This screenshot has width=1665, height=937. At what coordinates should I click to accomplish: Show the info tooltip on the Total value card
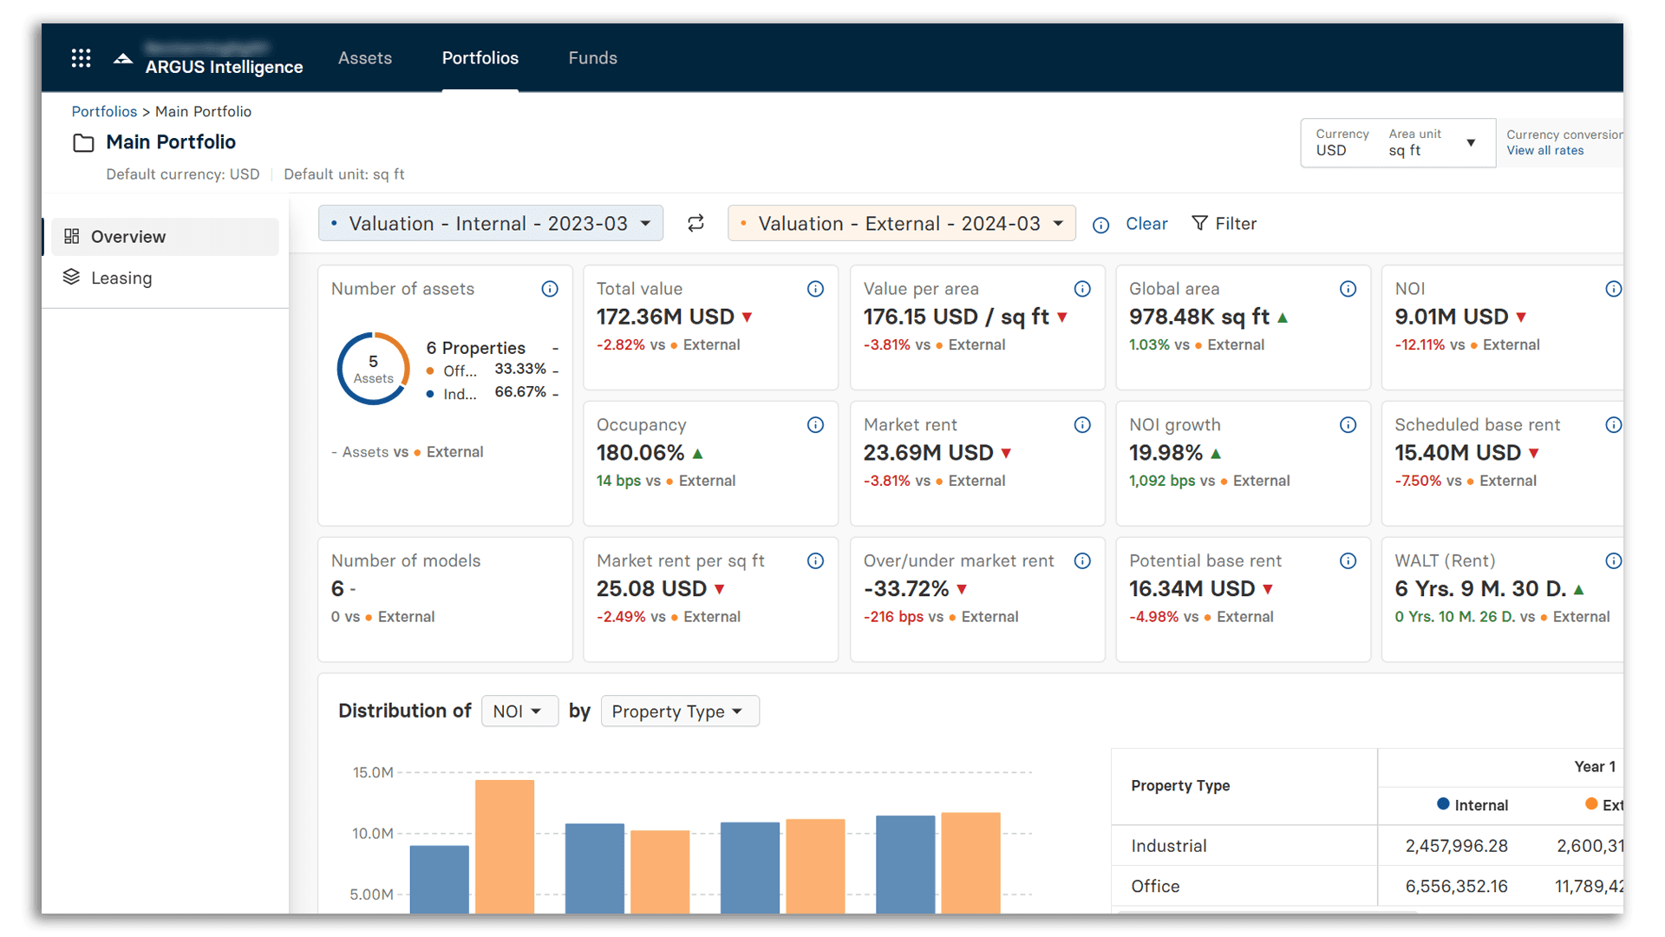click(x=815, y=289)
